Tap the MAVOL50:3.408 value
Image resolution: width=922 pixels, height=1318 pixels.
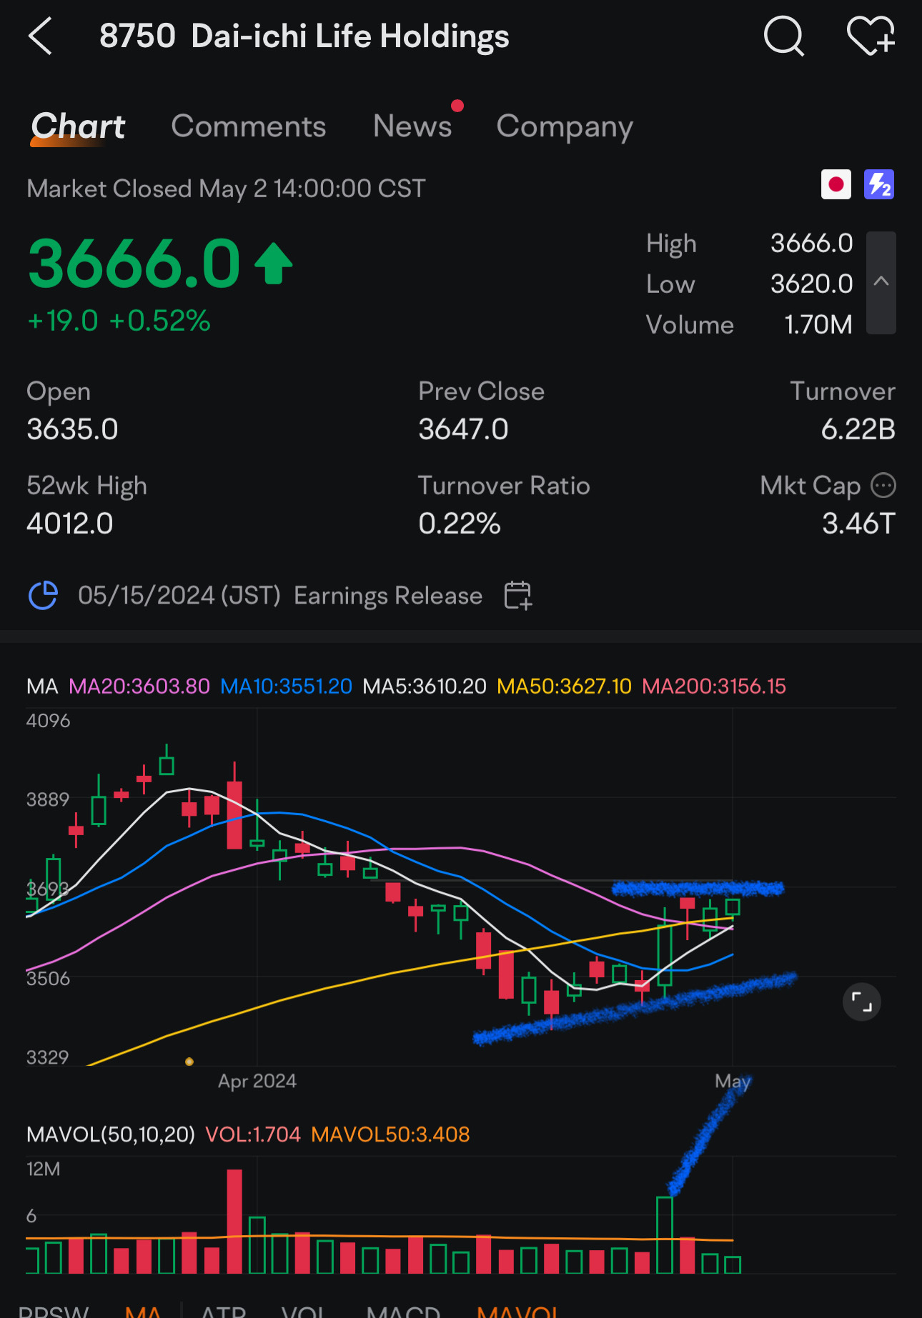[x=390, y=1134]
